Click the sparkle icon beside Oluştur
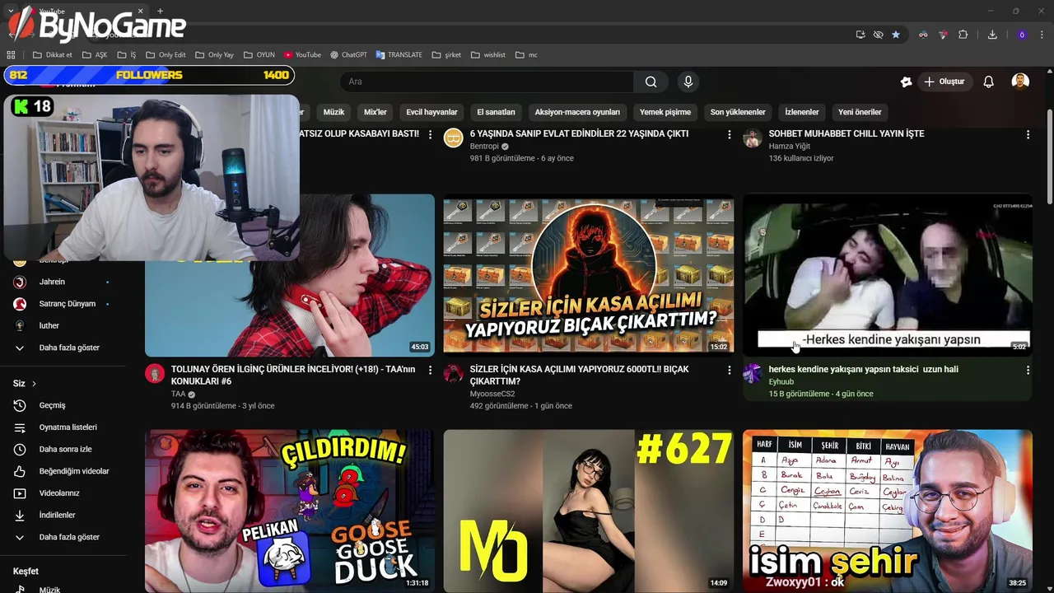This screenshot has width=1054, height=593. tap(906, 82)
